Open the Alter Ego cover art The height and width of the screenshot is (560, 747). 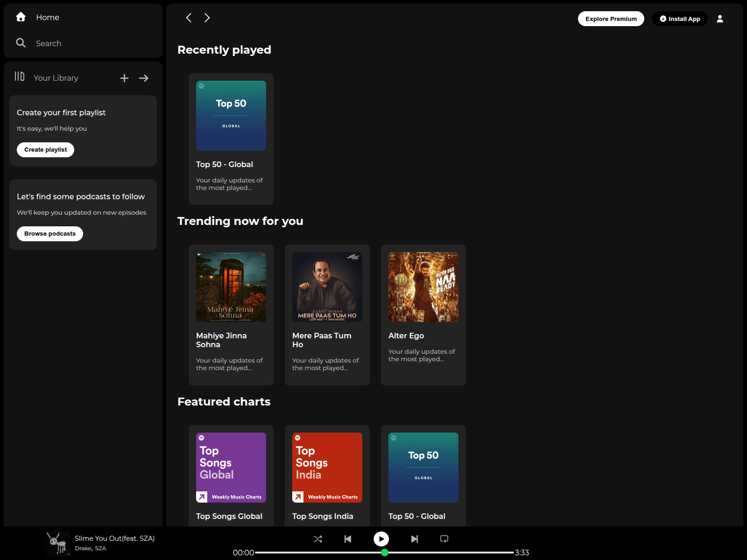point(423,287)
